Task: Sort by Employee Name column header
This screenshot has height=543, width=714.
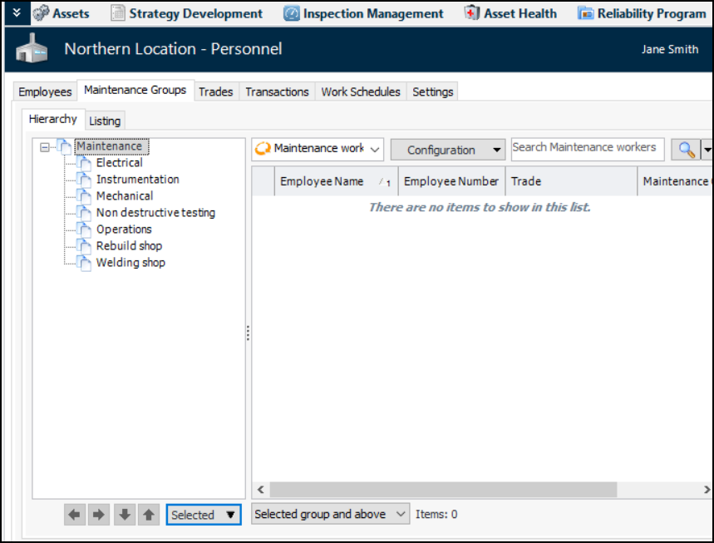Action: click(x=337, y=181)
